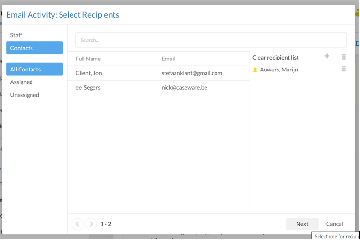Sort by the Email column header
Image resolution: width=360 pixels, height=242 pixels.
point(168,59)
